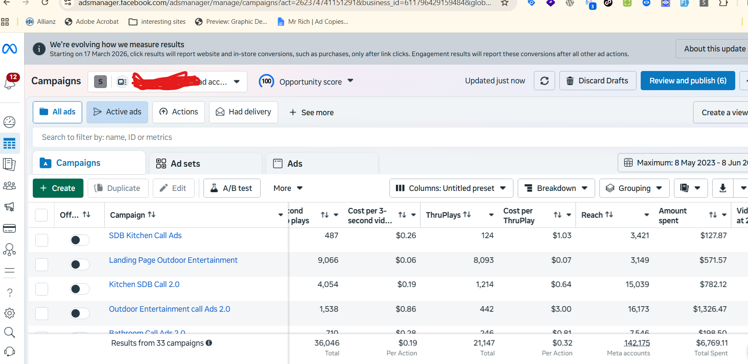
Task: Switch to the Ad sets tab
Action: pos(205,164)
